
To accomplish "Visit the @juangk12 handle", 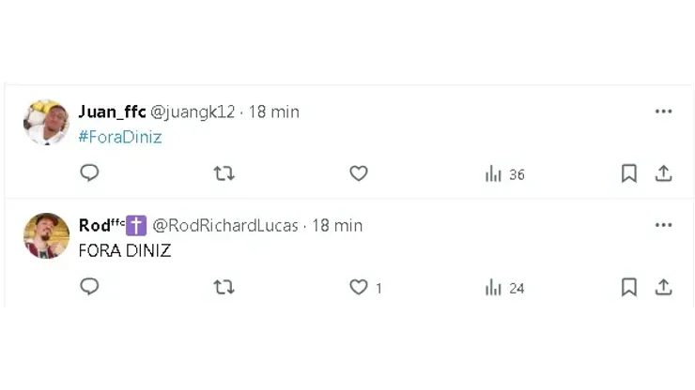I will (193, 112).
